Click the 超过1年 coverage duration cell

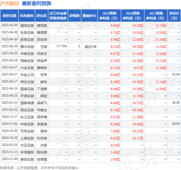(91, 46)
